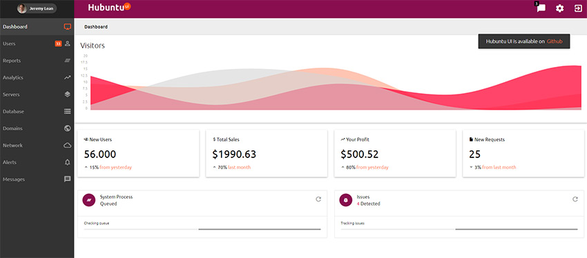Click the Network cloud icon in sidebar
Viewport: 587px width, 258px height.
[x=68, y=146]
